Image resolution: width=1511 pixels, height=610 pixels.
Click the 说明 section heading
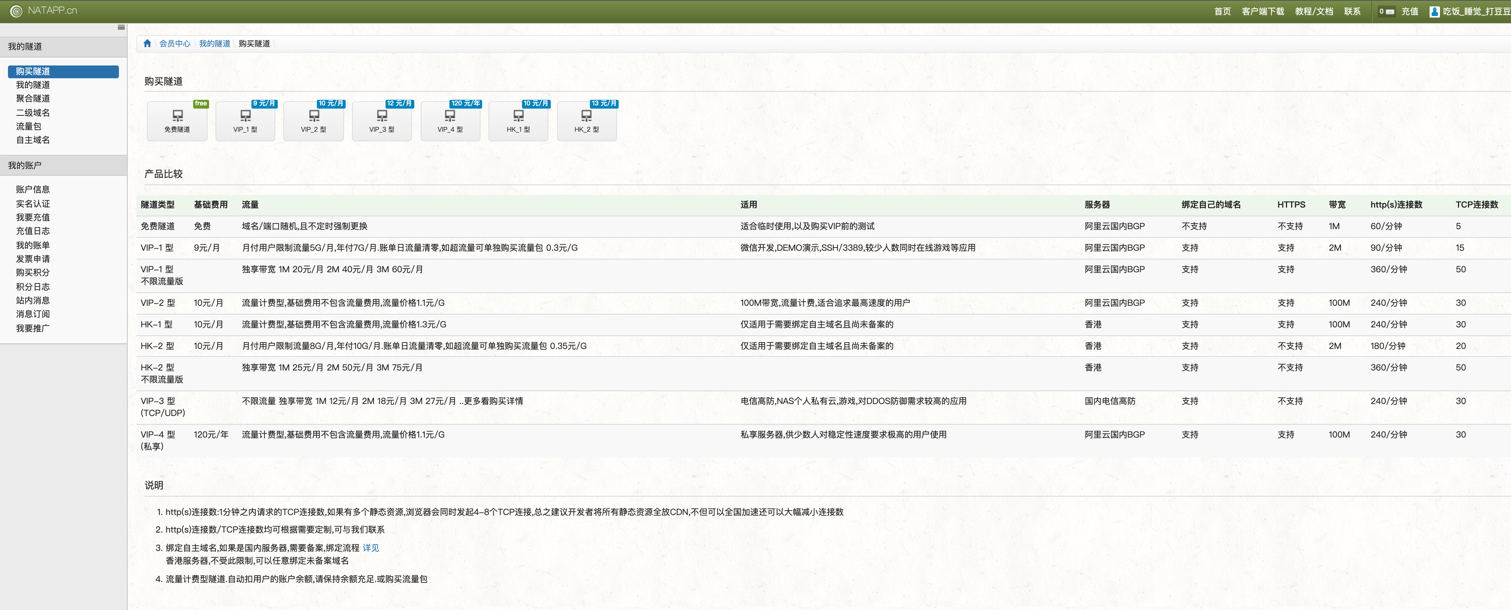154,486
